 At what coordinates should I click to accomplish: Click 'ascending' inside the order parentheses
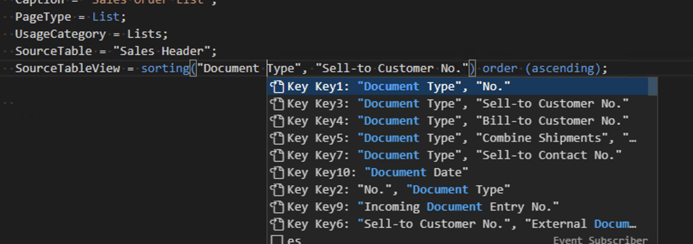pos(563,68)
